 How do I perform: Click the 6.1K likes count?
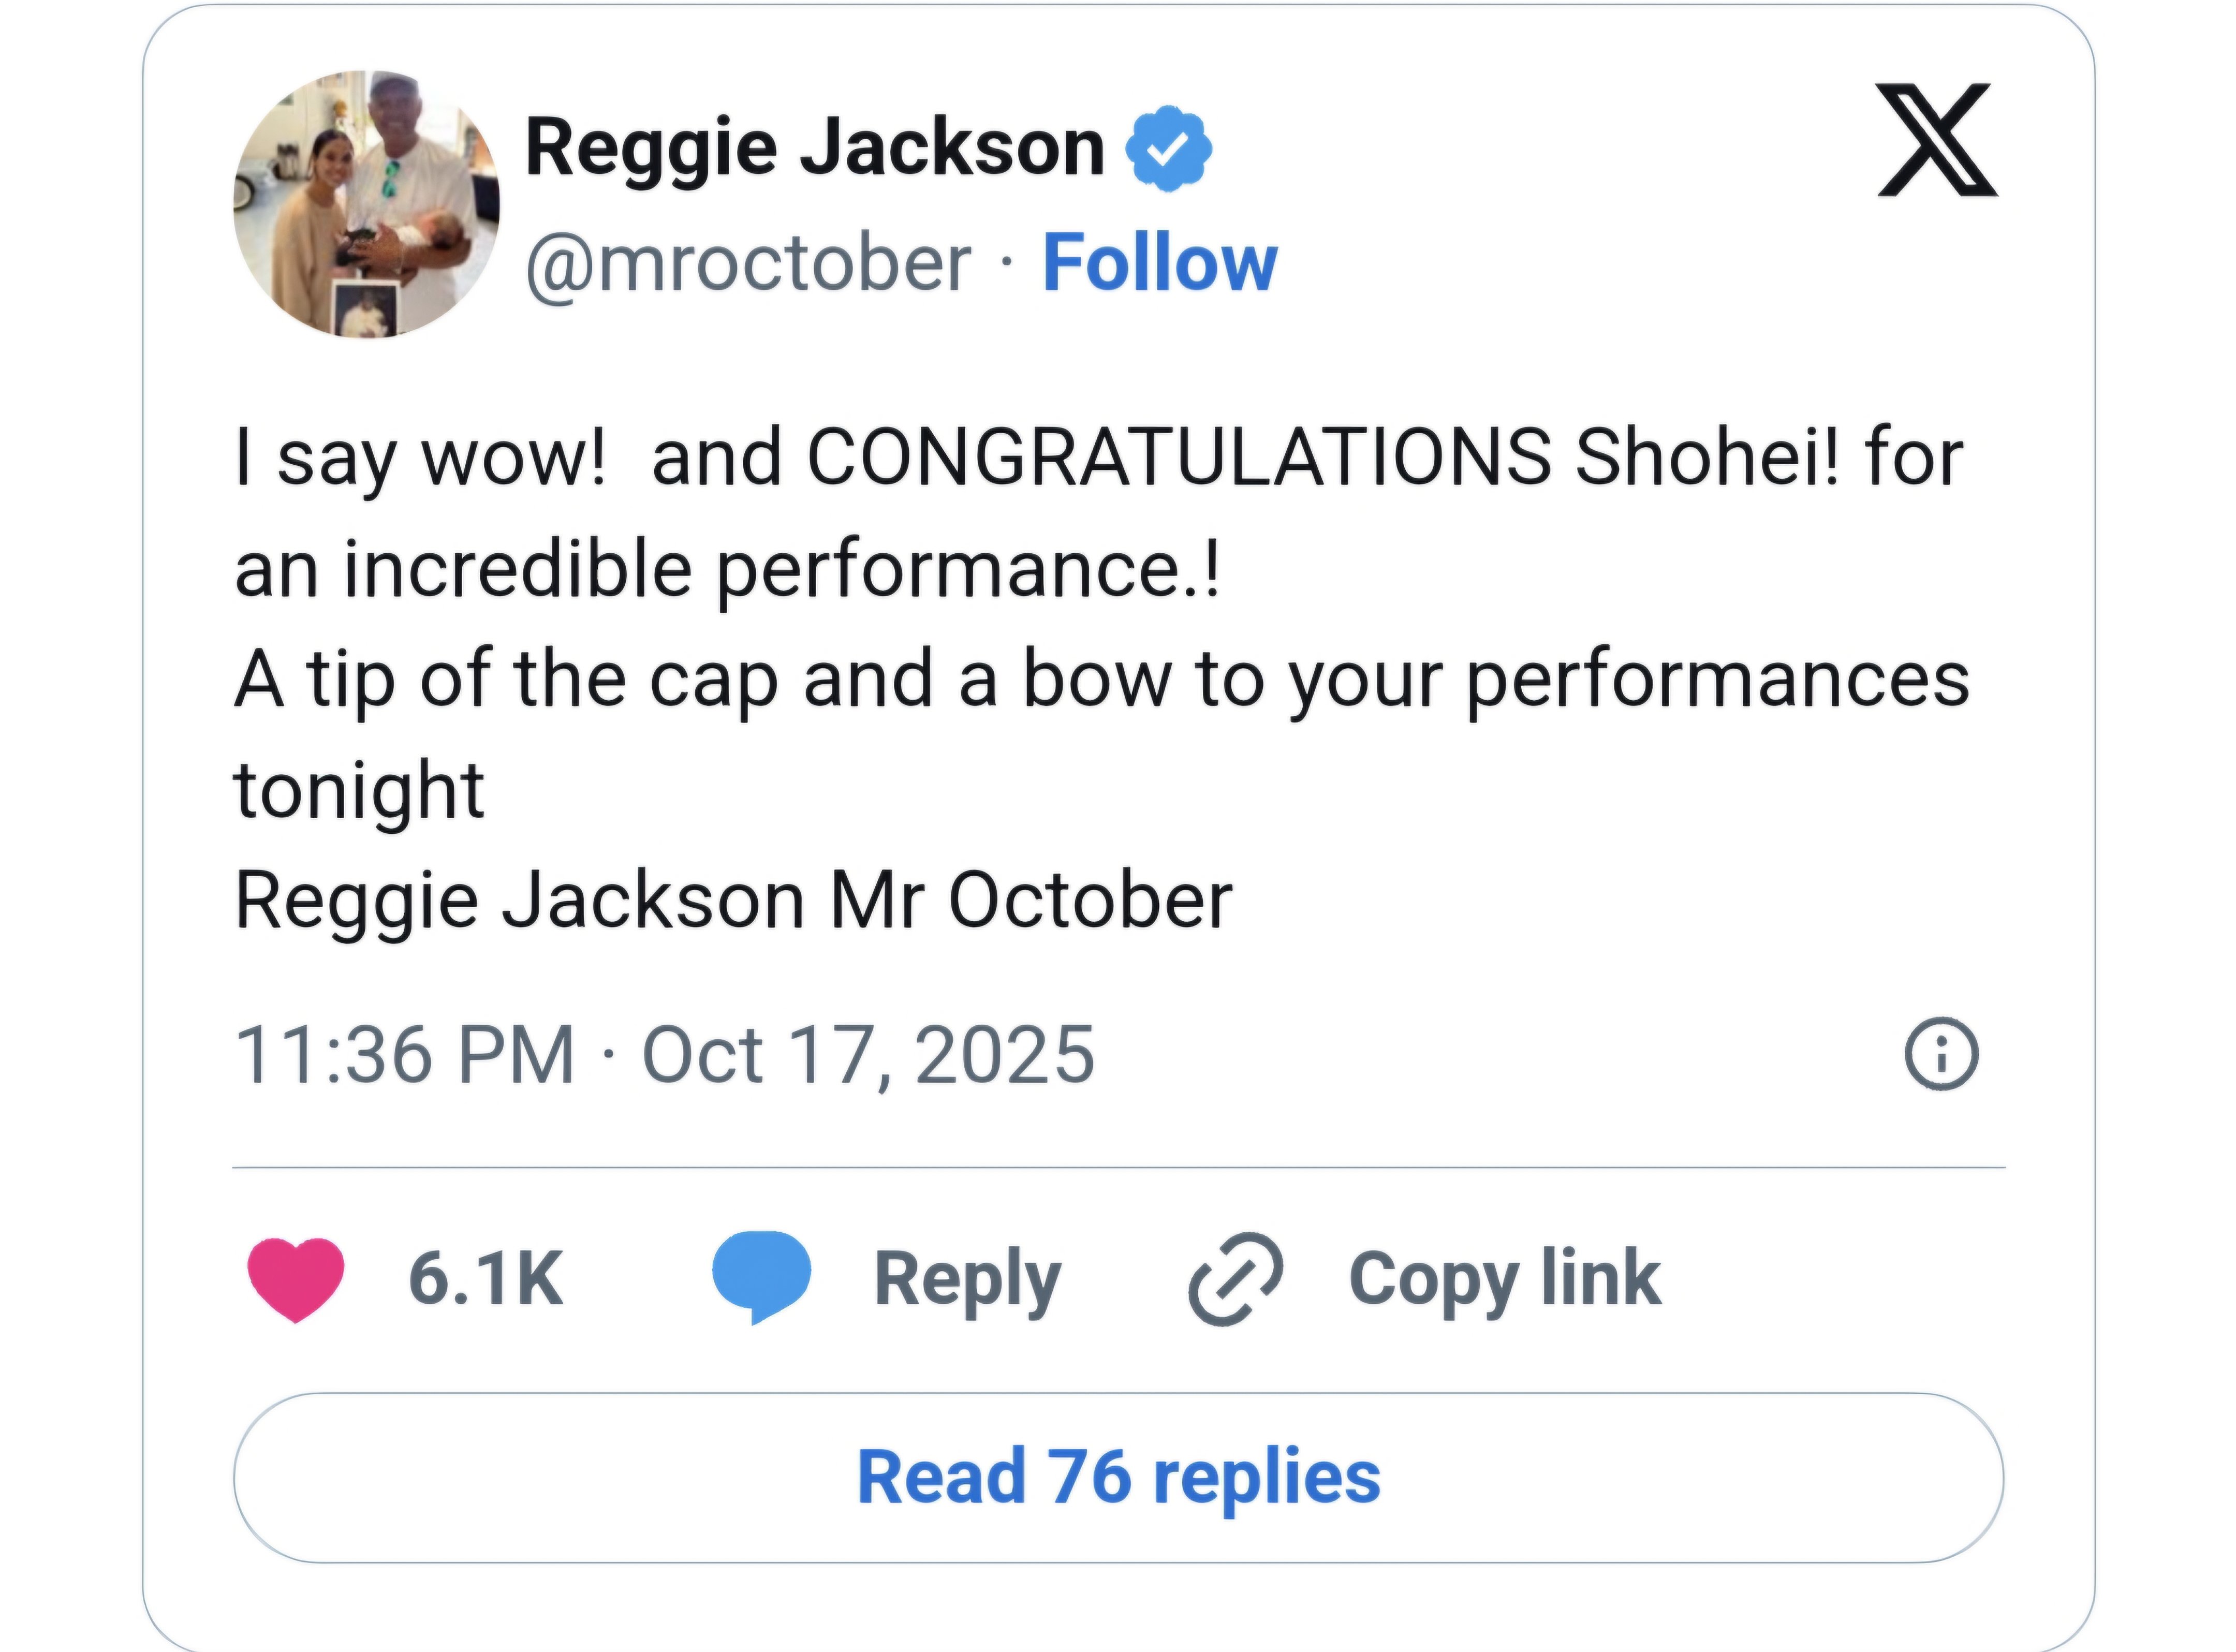coord(486,1278)
